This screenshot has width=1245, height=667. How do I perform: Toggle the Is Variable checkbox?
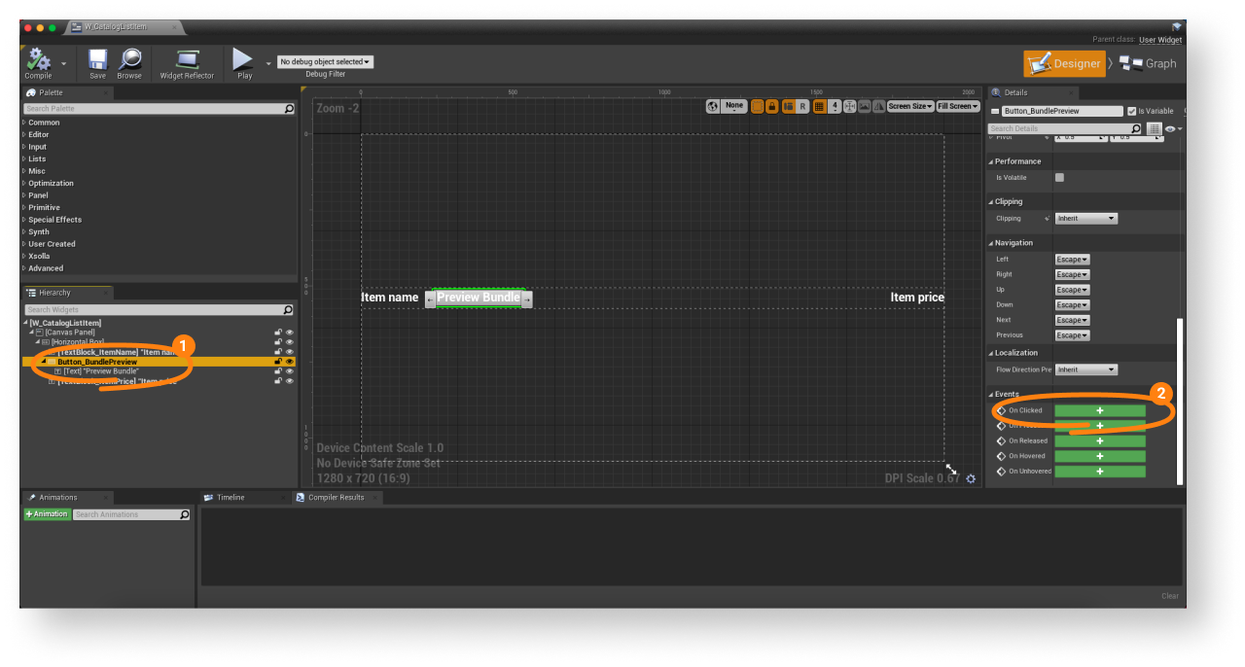coord(1131,111)
